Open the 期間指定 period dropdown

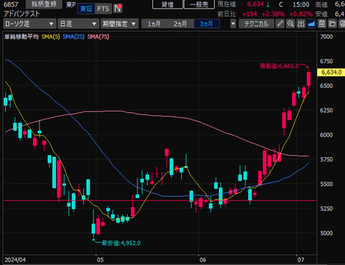pyautogui.click(x=119, y=24)
